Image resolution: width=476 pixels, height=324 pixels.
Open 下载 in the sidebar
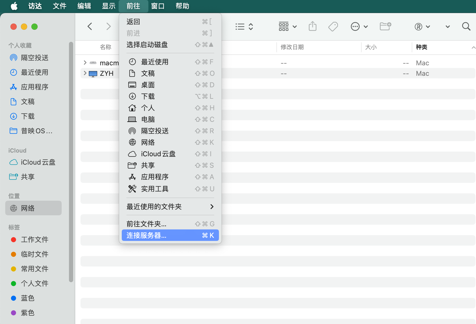point(33,116)
